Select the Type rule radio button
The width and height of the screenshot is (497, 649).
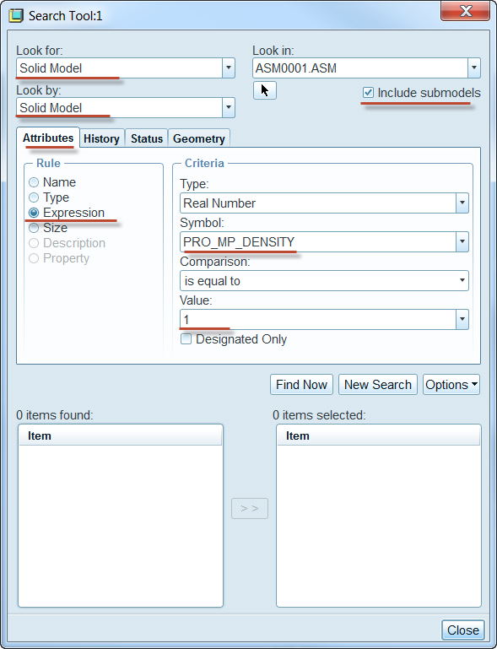34,197
